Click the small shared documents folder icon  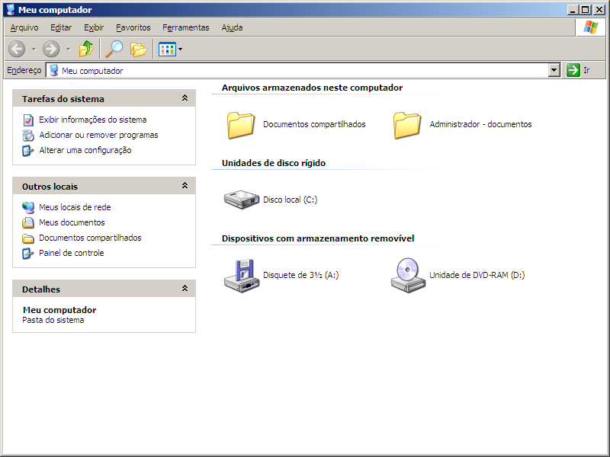pyautogui.click(x=28, y=238)
